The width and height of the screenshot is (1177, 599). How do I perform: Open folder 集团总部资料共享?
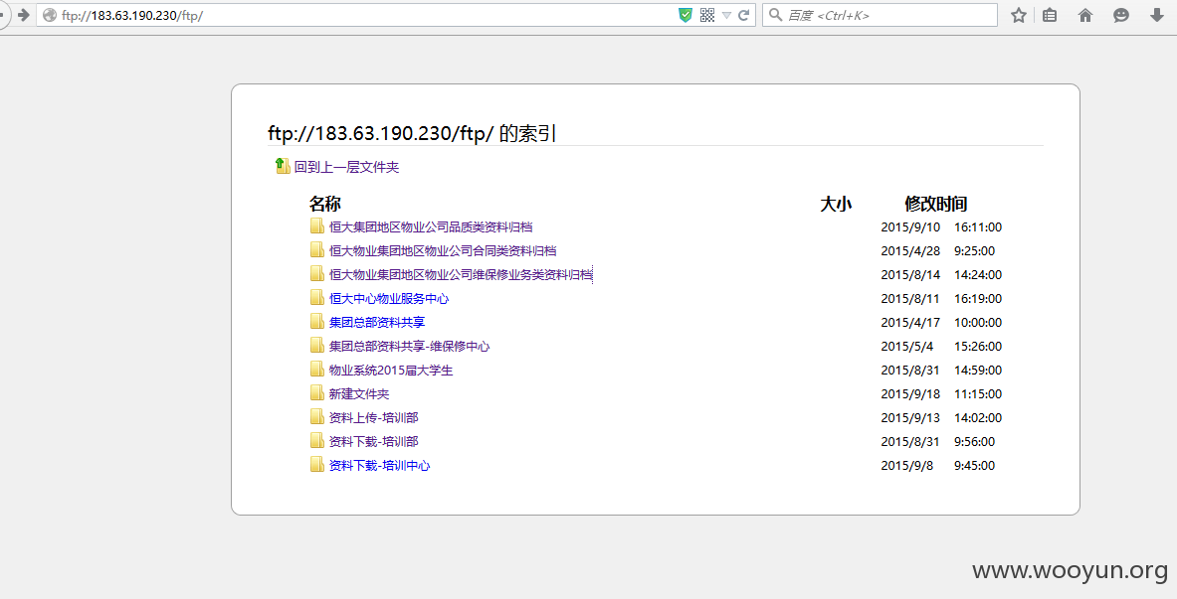(x=377, y=323)
